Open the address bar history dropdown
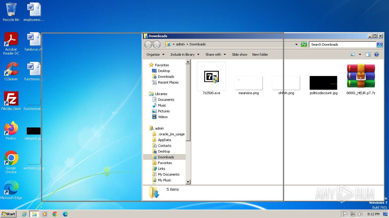The width and height of the screenshot is (389, 218). (x=296, y=45)
